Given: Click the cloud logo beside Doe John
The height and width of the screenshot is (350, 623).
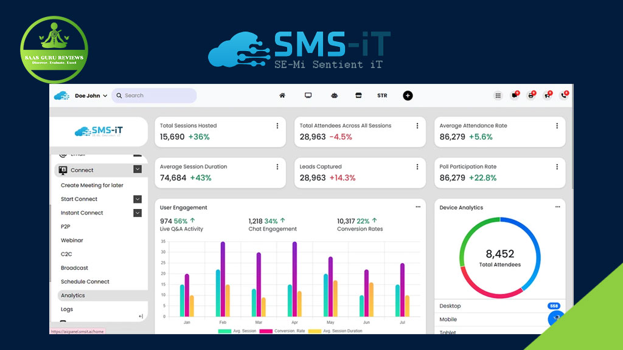Looking at the screenshot, I should pos(61,95).
